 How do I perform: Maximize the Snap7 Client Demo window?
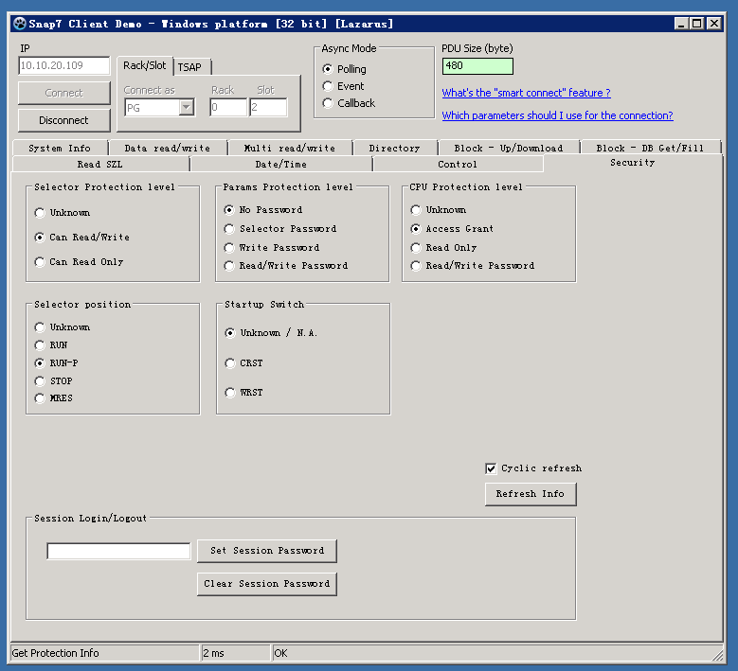pyautogui.click(x=697, y=23)
